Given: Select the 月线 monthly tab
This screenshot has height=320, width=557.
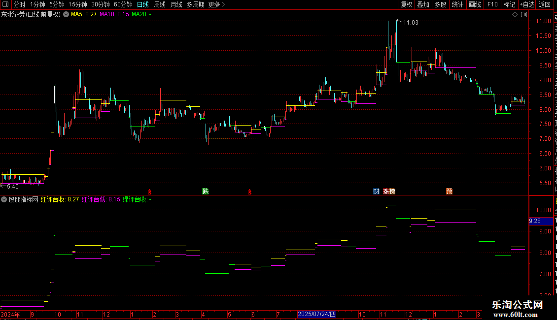Looking at the screenshot, I should pyautogui.click(x=176, y=4).
